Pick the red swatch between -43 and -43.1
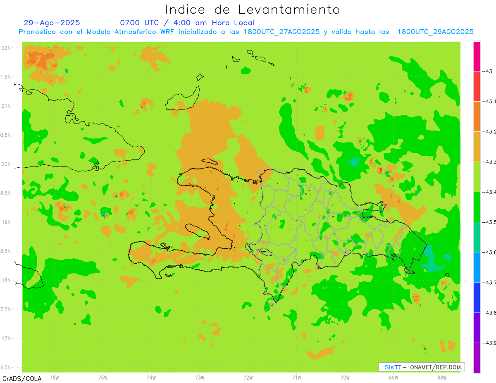Image resolution: width=496 pixels, height=383 pixels. tap(477, 86)
